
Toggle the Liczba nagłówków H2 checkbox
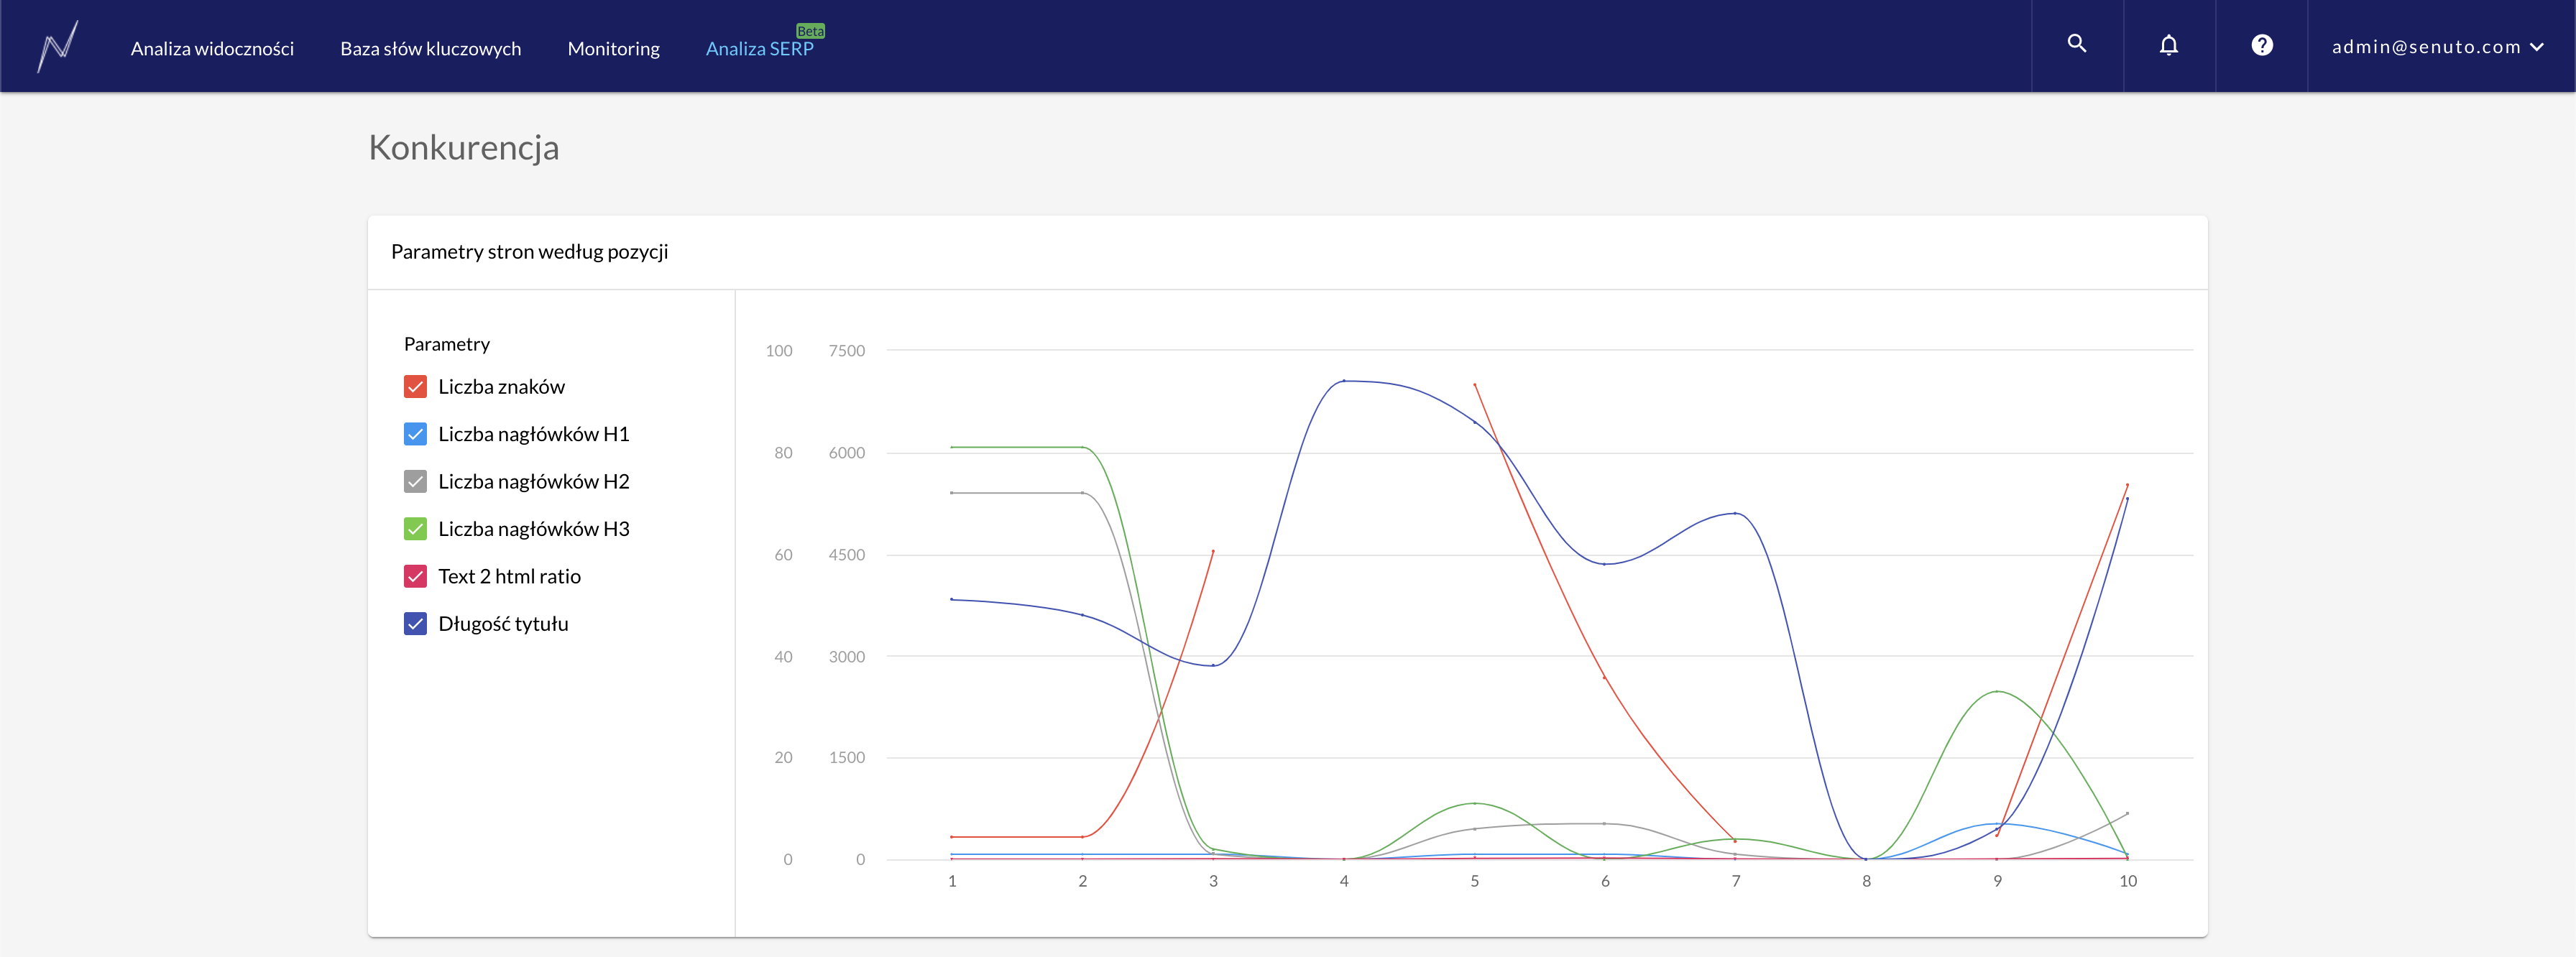[x=415, y=482]
